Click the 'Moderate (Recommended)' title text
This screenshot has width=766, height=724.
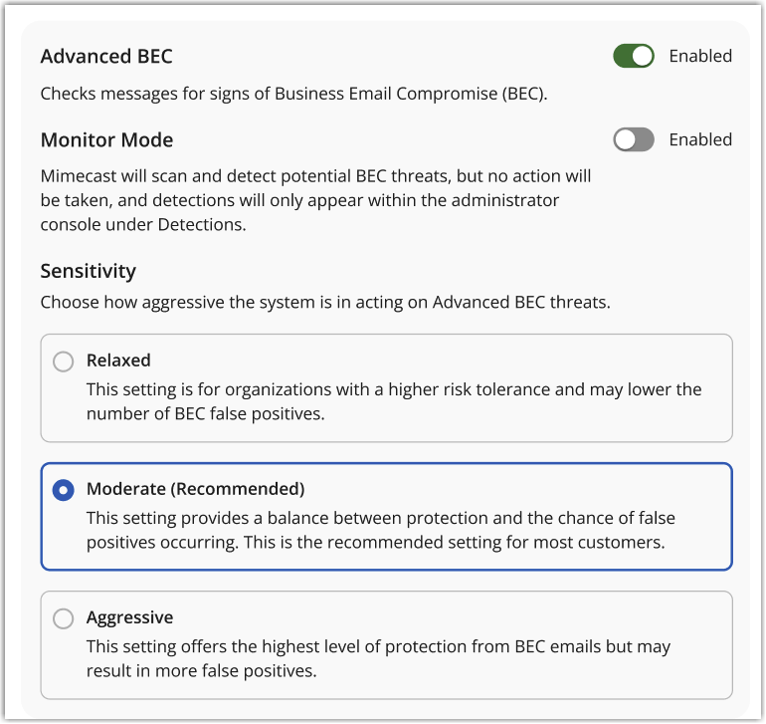pyautogui.click(x=195, y=489)
